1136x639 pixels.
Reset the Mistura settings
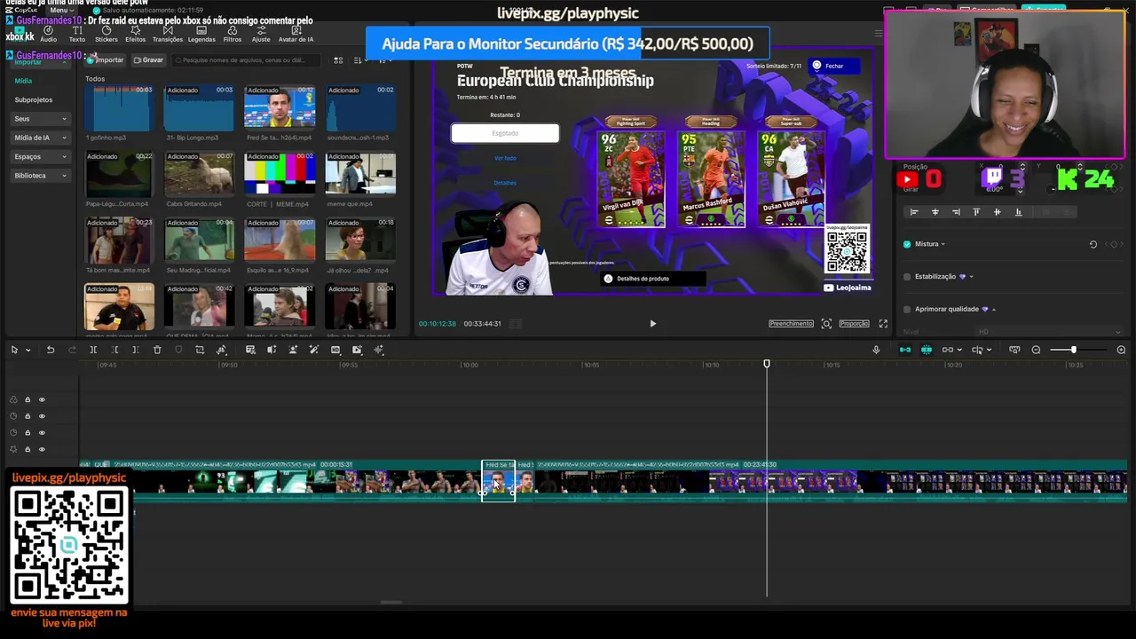(x=1093, y=244)
